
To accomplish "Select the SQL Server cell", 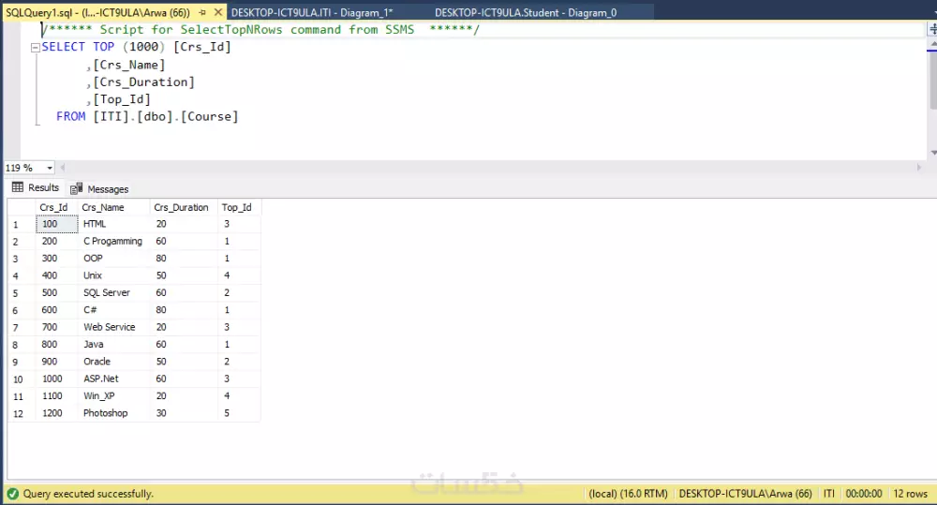I will click(113, 293).
